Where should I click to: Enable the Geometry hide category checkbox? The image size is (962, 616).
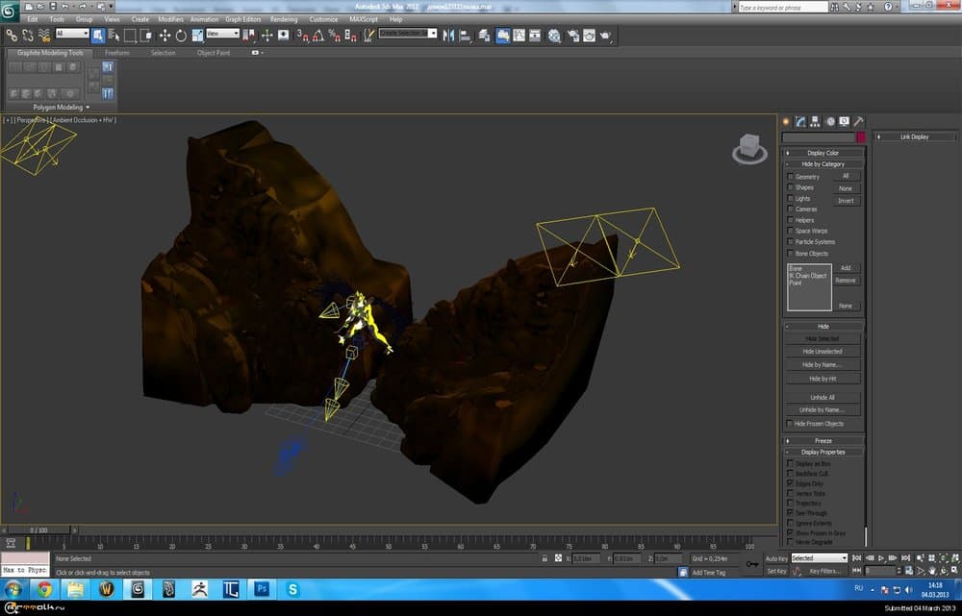pyautogui.click(x=791, y=177)
